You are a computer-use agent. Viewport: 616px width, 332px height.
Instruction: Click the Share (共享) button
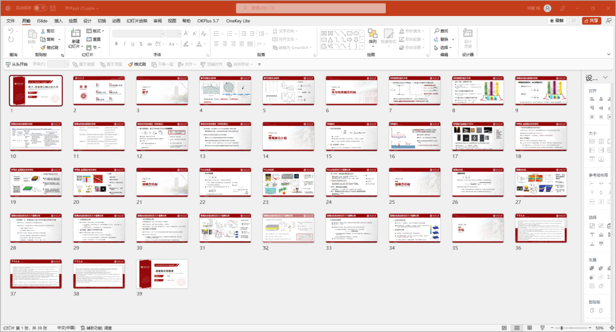coord(591,21)
